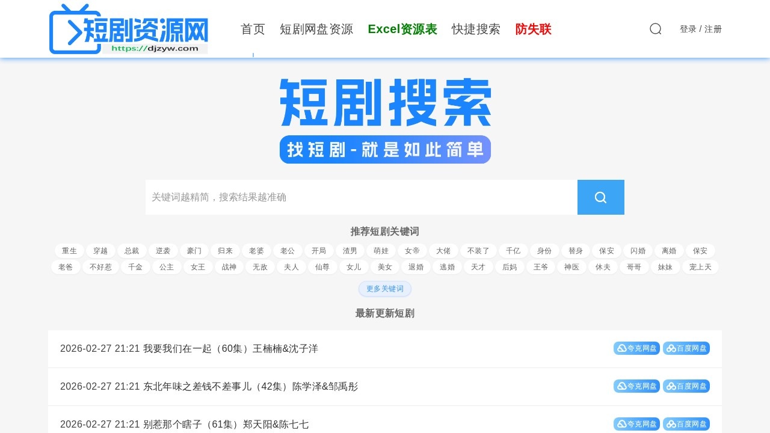770x433 pixels.
Task: Open the 首页 menu item
Action: click(253, 29)
